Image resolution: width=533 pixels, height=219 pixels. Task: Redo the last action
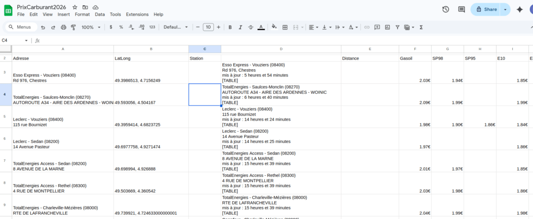[x=53, y=27]
